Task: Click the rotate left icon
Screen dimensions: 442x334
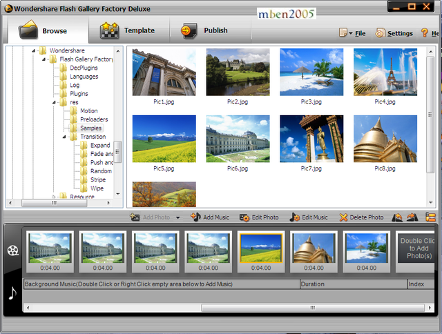Action: pos(397,217)
